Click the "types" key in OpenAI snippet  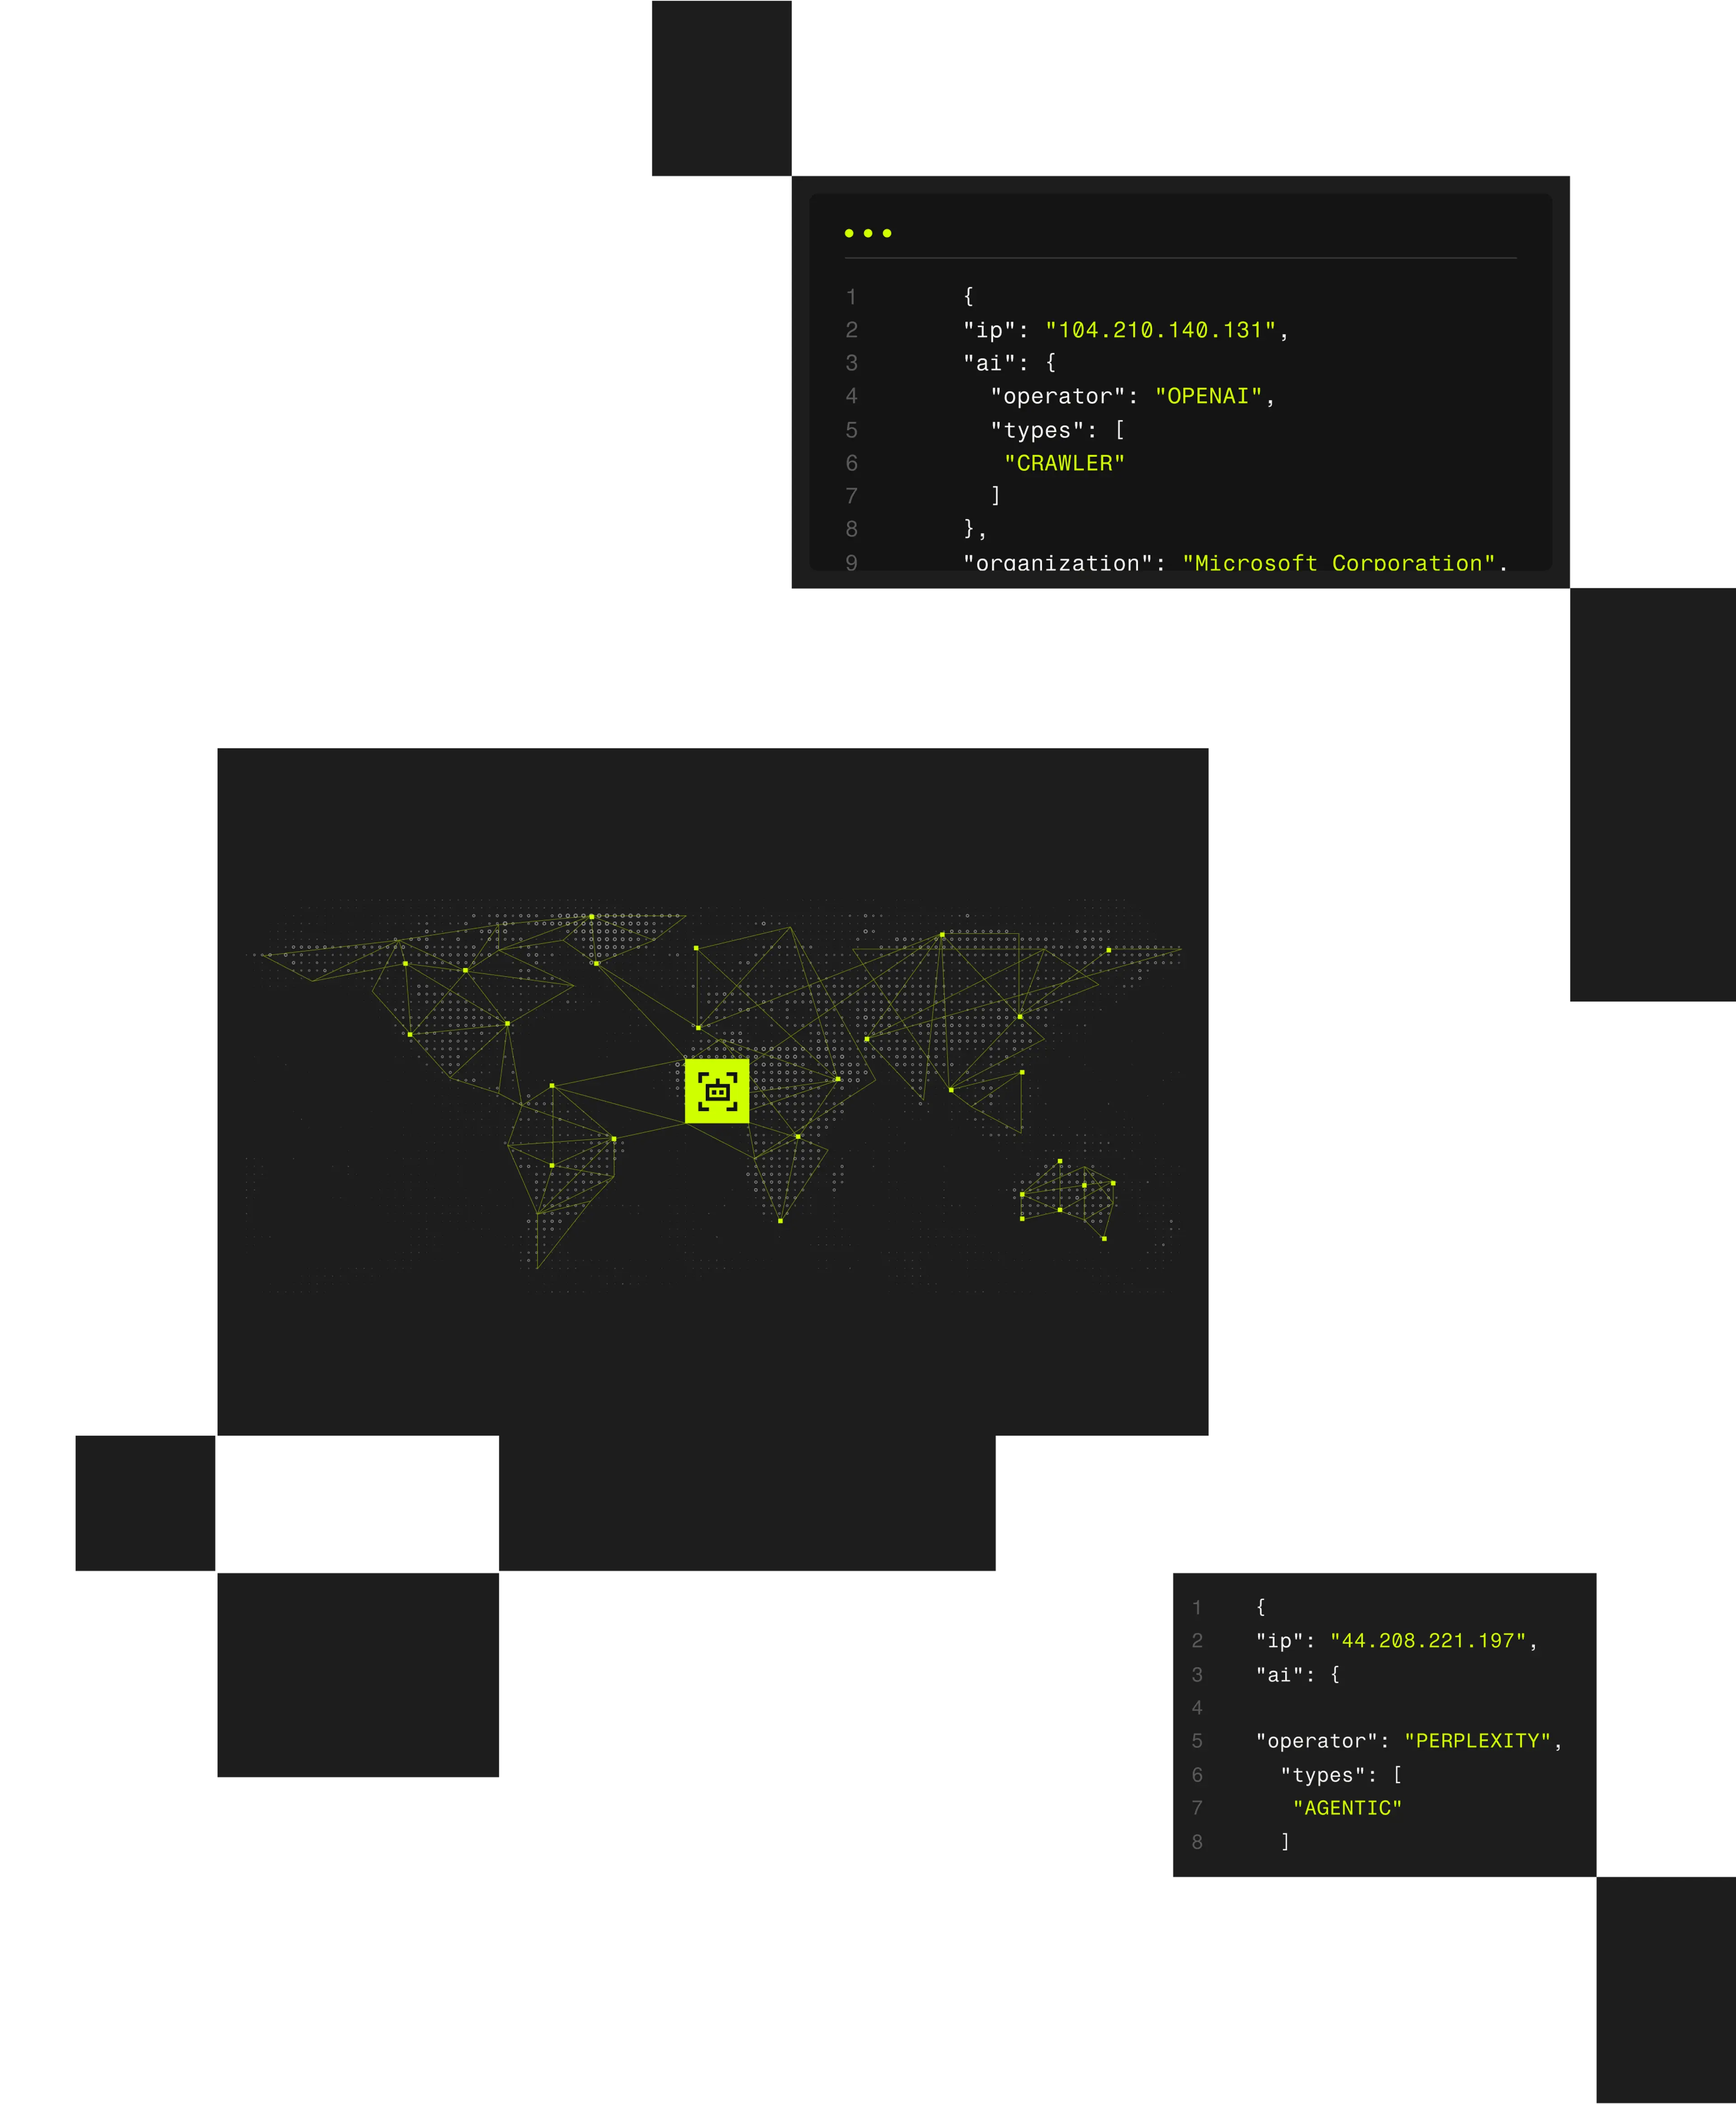tap(1037, 430)
